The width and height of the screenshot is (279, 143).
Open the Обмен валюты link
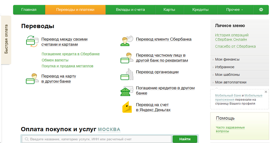click(x=55, y=60)
